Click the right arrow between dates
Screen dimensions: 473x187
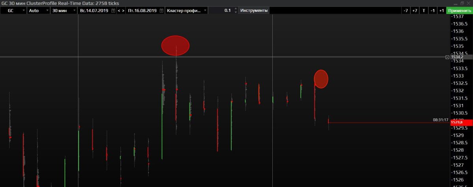123,11
